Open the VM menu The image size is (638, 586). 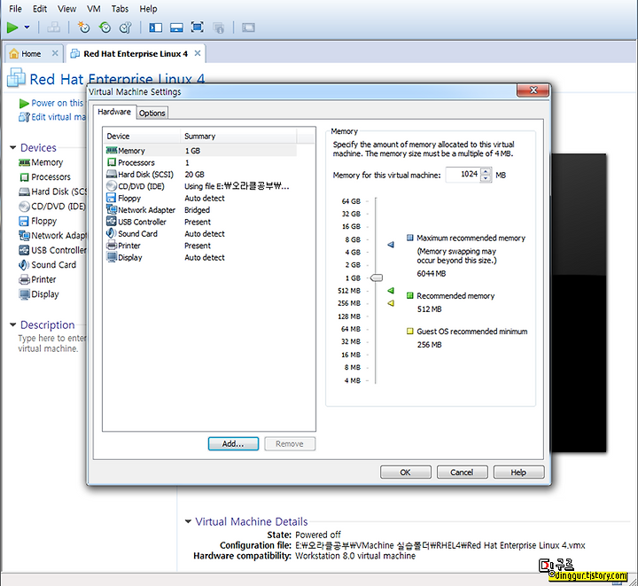coord(94,9)
